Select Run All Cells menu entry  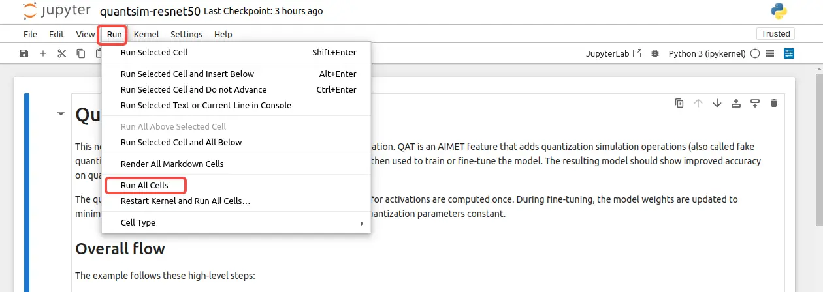click(x=144, y=185)
